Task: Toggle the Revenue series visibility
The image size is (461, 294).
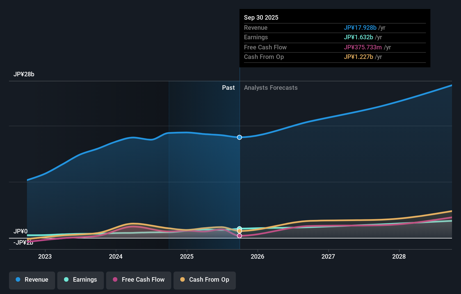Action: [32, 280]
